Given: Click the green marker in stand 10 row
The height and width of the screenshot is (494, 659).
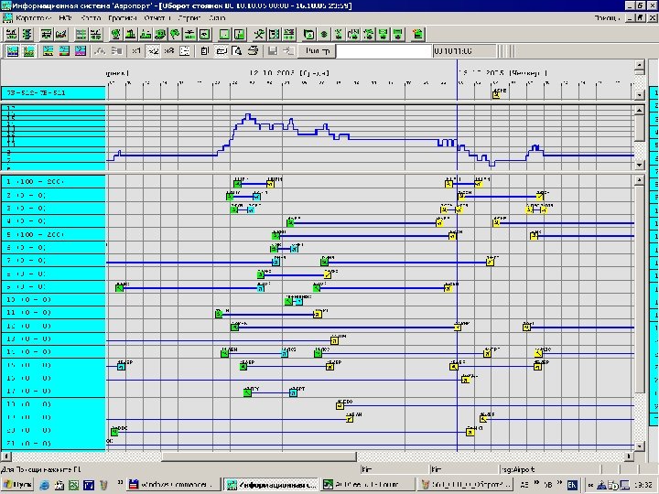Looking at the screenshot, I should tap(288, 301).
